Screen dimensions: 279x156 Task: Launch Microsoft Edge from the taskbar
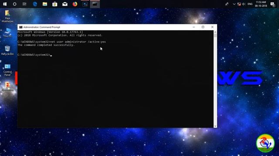(x=35, y=4)
